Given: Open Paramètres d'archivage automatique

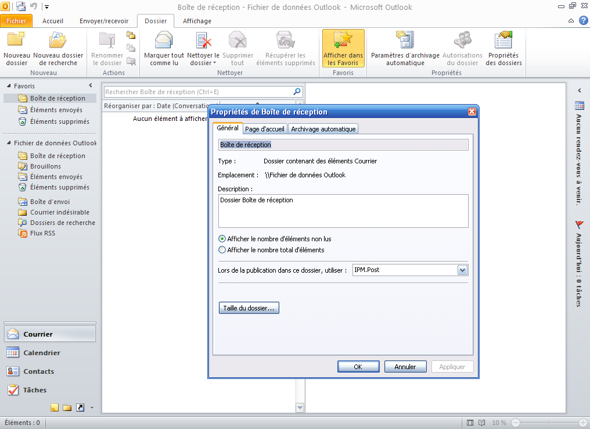Looking at the screenshot, I should pos(405,49).
